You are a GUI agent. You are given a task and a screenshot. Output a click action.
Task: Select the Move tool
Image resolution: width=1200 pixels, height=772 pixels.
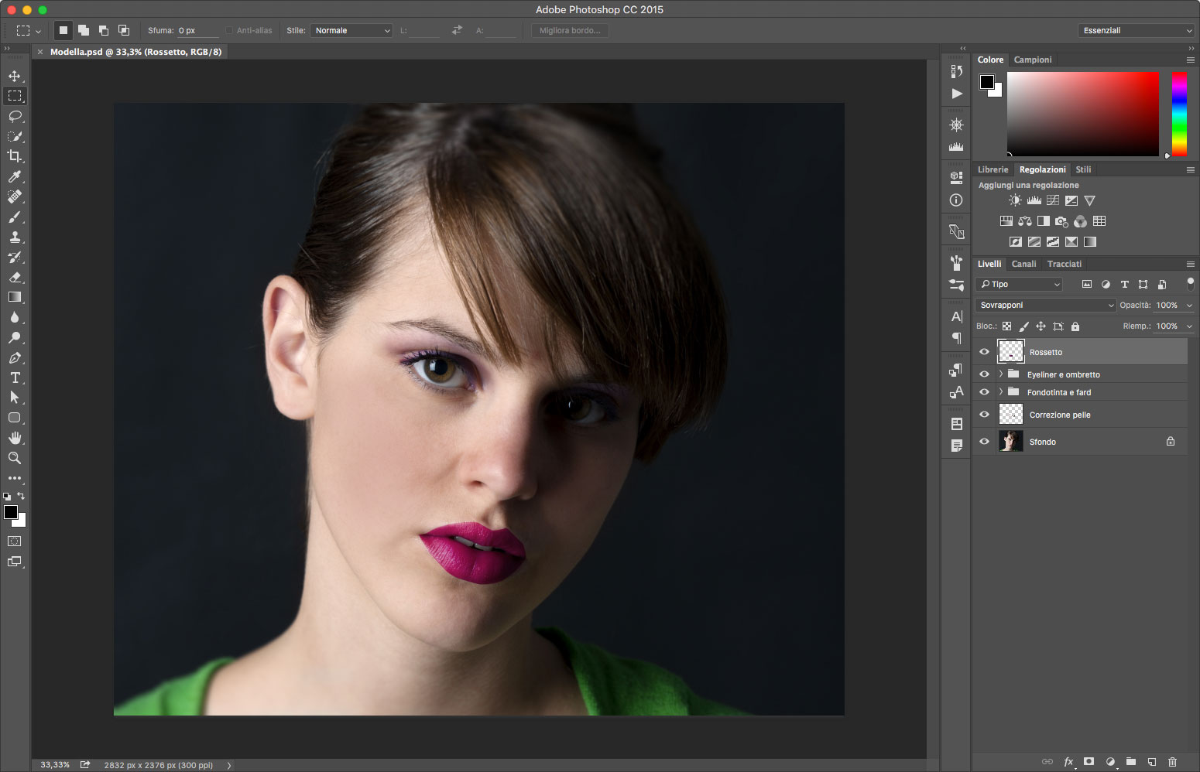click(15, 76)
